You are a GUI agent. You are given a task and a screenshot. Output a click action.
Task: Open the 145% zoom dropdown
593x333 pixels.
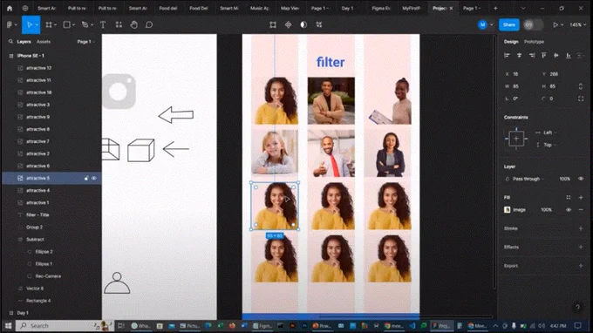tap(578, 24)
